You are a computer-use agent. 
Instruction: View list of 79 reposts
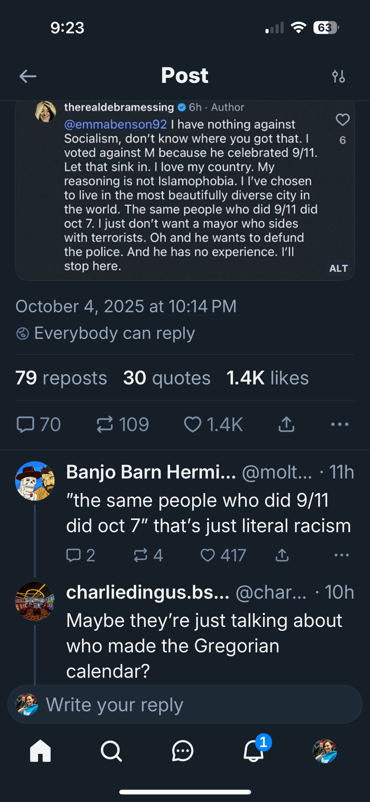pos(61,378)
